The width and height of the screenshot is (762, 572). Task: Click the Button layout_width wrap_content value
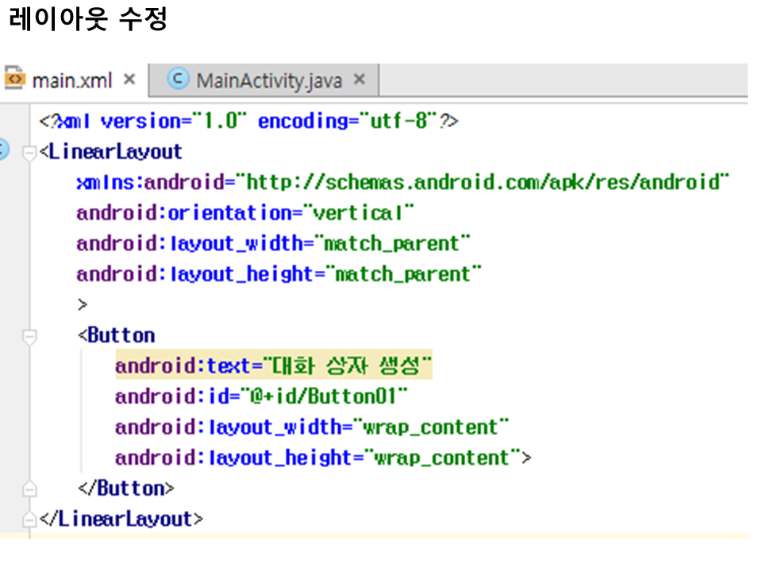click(431, 427)
